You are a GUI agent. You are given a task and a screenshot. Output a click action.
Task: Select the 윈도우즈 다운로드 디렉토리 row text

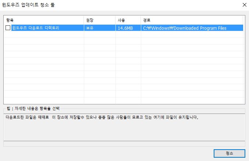click(x=36, y=28)
